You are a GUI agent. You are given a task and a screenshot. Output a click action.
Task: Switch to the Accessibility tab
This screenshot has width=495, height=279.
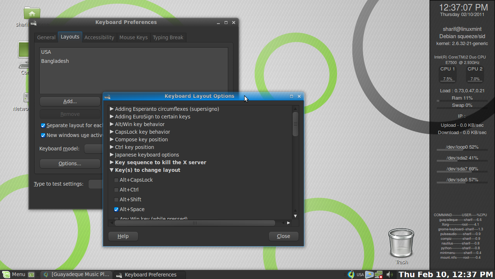click(x=99, y=37)
